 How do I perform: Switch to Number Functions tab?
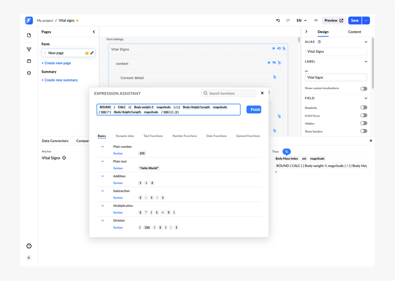[x=184, y=136]
